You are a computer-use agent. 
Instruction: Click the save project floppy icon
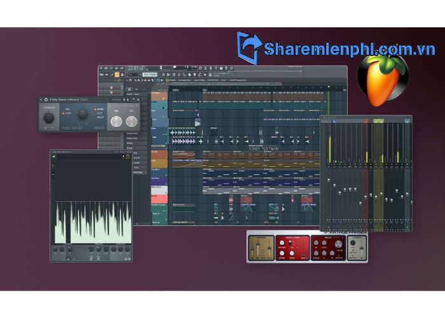point(221,69)
